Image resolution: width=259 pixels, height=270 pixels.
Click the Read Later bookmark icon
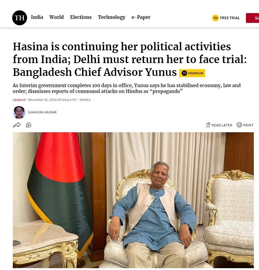208,125
